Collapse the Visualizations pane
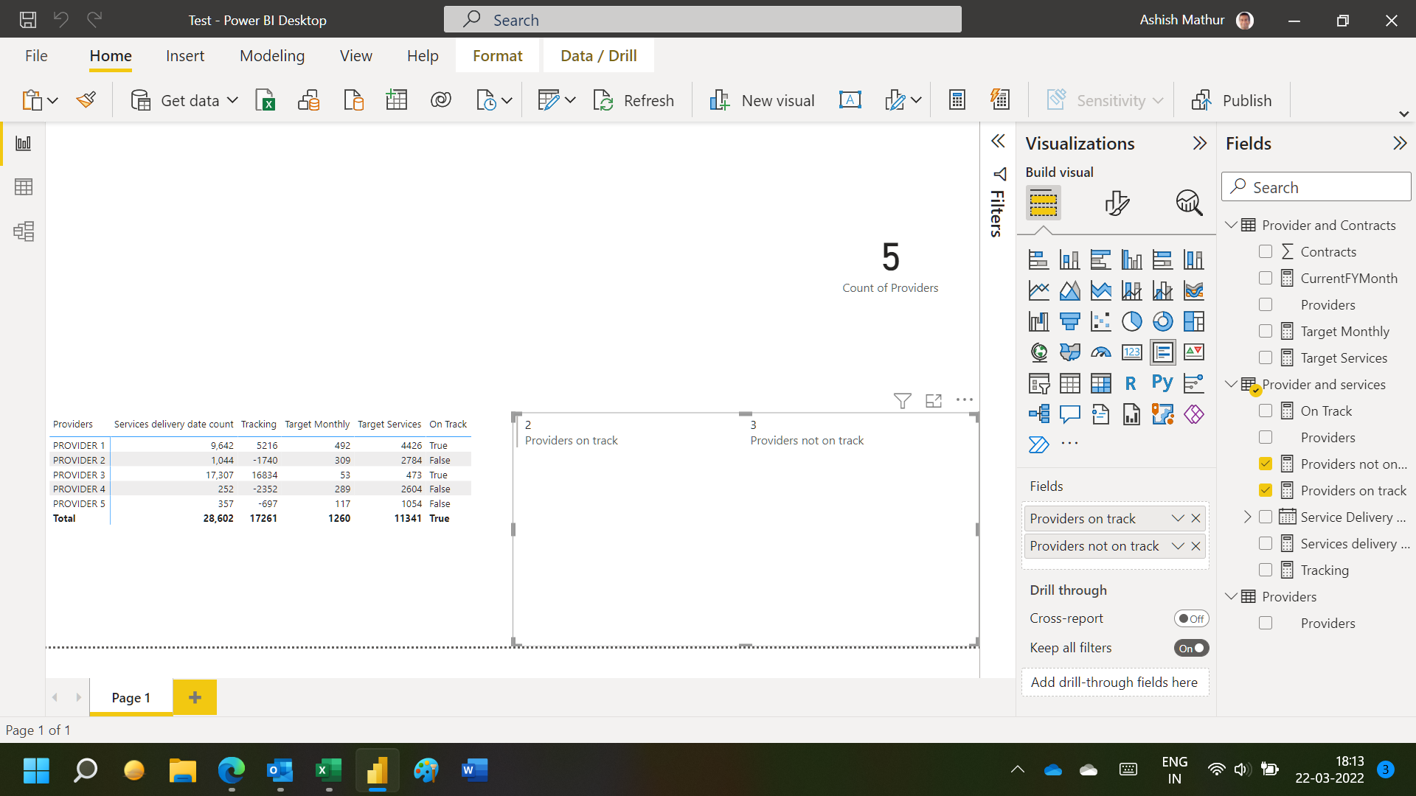This screenshot has width=1416, height=796. coord(1200,143)
